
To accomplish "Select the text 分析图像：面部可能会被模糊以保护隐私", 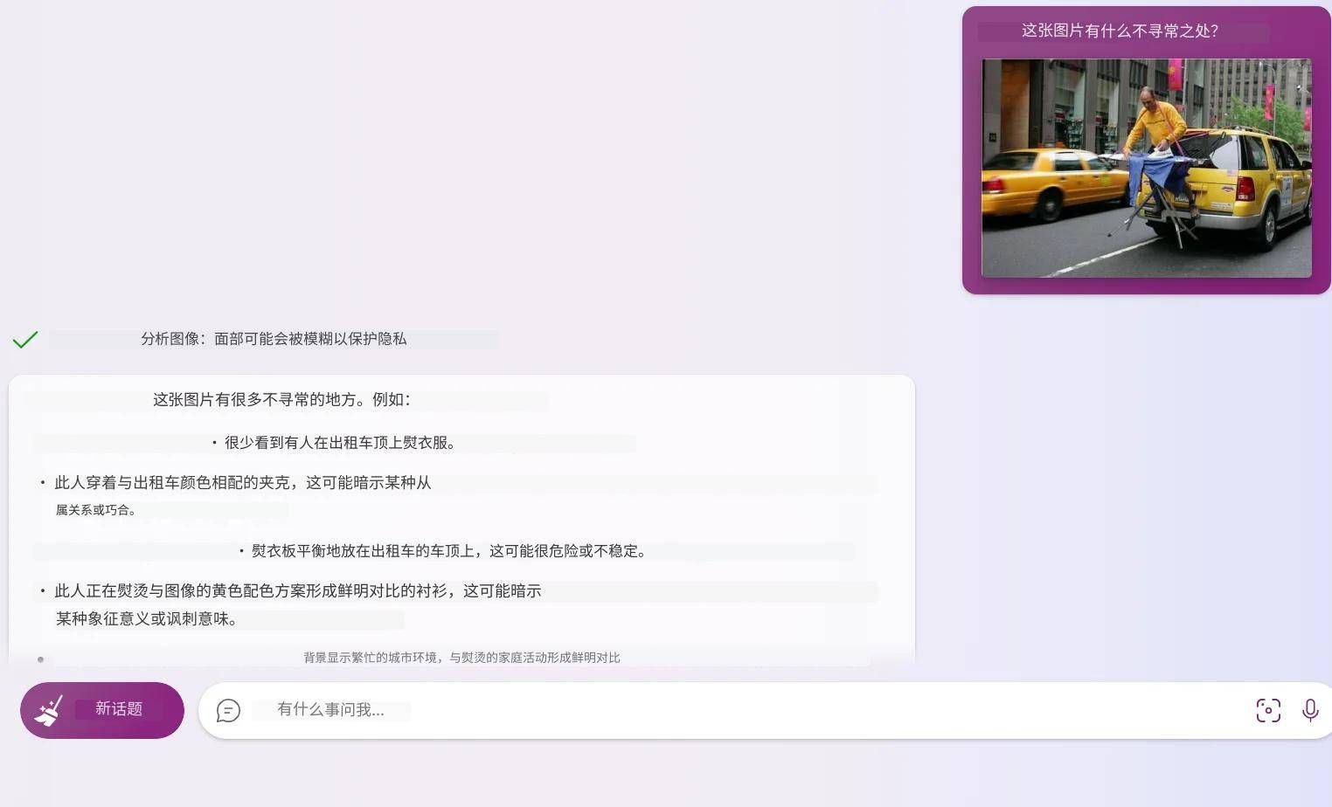I will tap(274, 339).
